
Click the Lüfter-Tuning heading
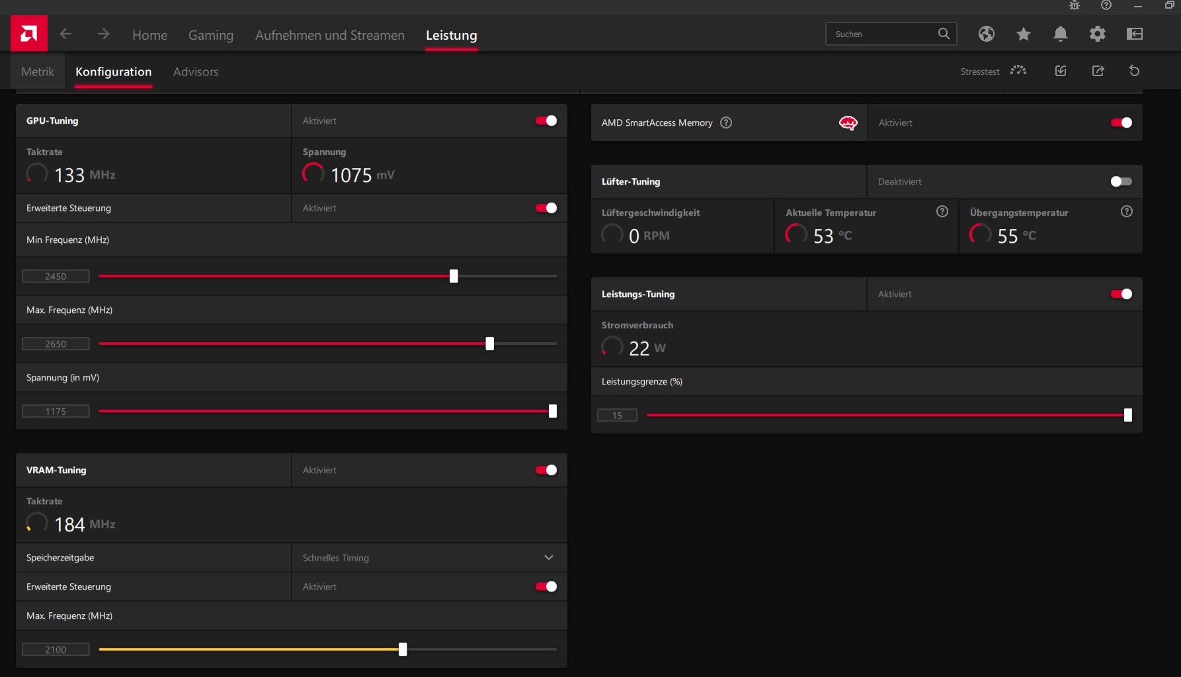(631, 181)
